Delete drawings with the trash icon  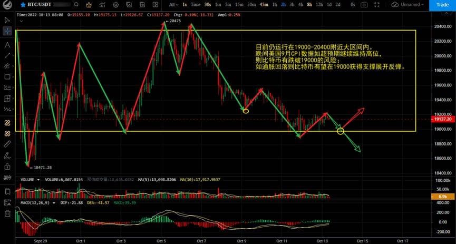tap(7, 213)
